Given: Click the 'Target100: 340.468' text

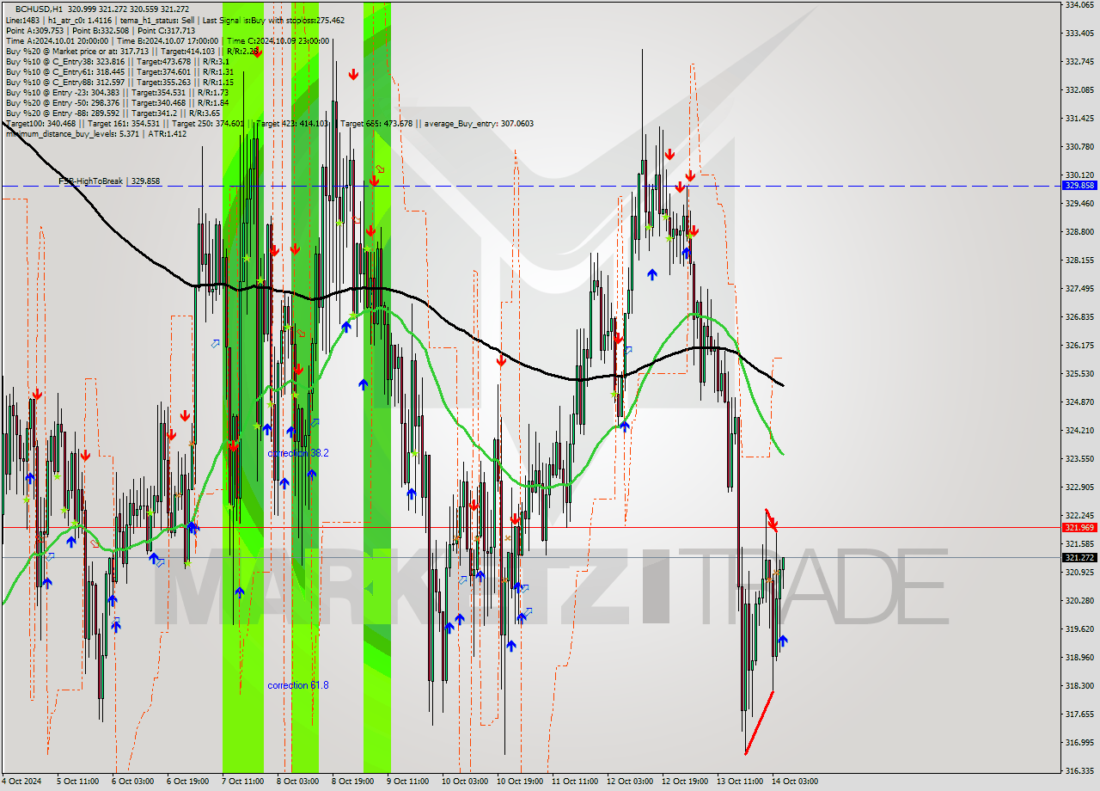Looking at the screenshot, I should click(x=40, y=124).
